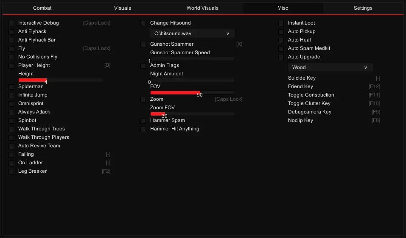The width and height of the screenshot is (406, 238).
Task: Click the Night Ambient slider track
Action: click(x=192, y=80)
